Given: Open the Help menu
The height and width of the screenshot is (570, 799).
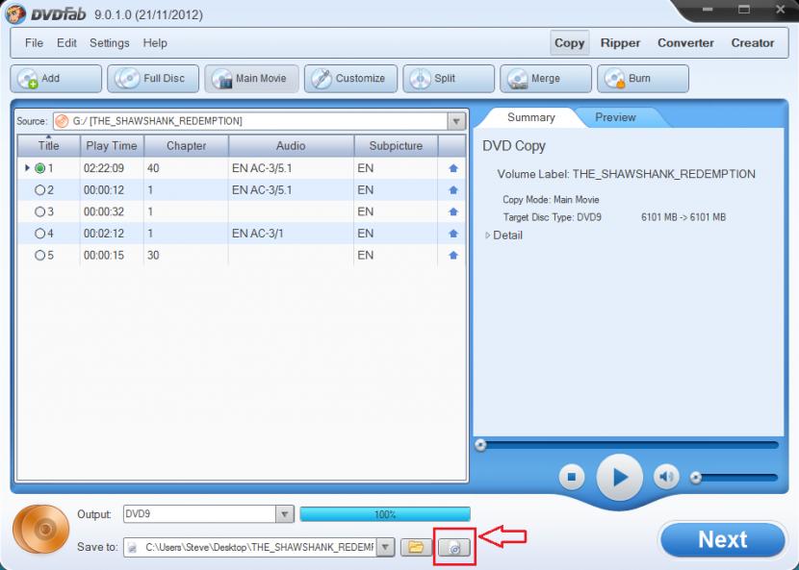Looking at the screenshot, I should (x=155, y=42).
